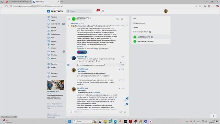Open the AMZ GREEN | УРС folder entry
Image resolution: width=220 pixels, height=124 pixels.
pyautogui.click(x=151, y=37)
